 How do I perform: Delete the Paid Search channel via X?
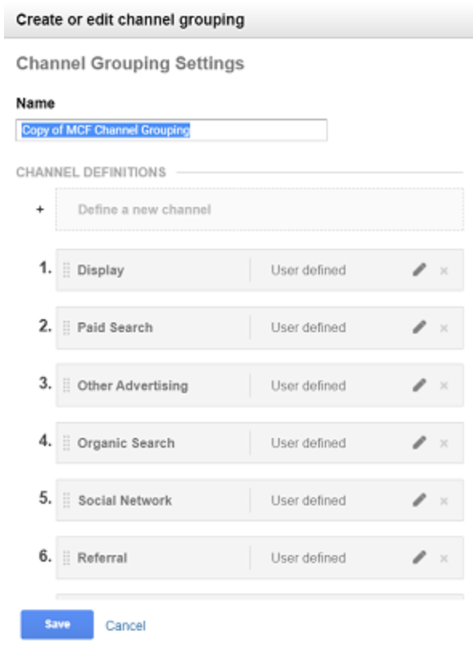coord(443,328)
